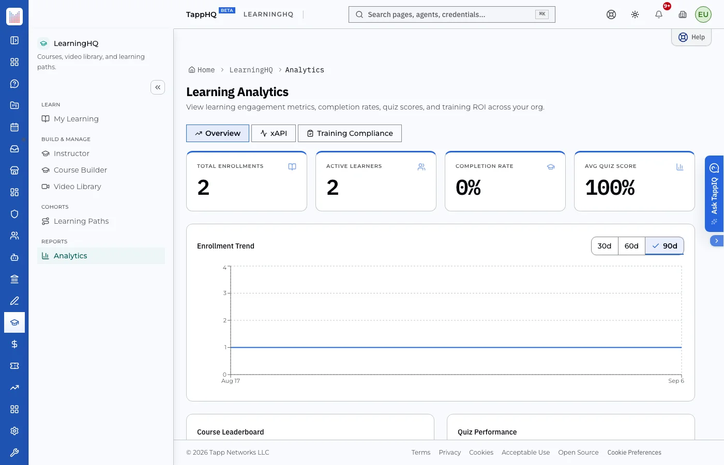724x465 pixels.
Task: Open Instructor in the sidebar
Action: click(x=101, y=153)
